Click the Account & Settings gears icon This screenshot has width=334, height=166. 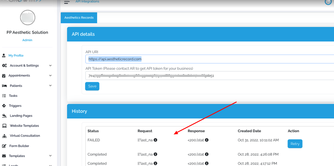pyautogui.click(x=4, y=66)
